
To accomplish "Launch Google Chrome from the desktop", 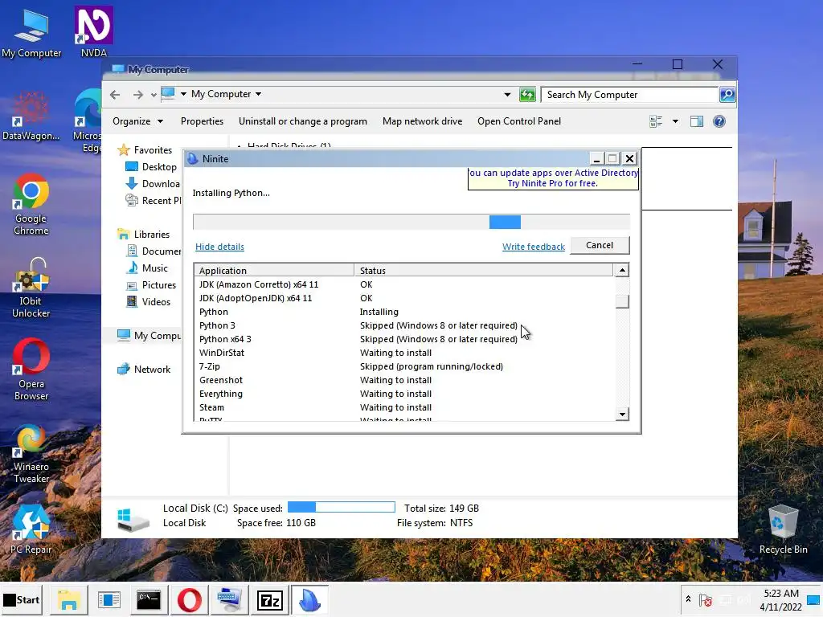I will click(31, 204).
